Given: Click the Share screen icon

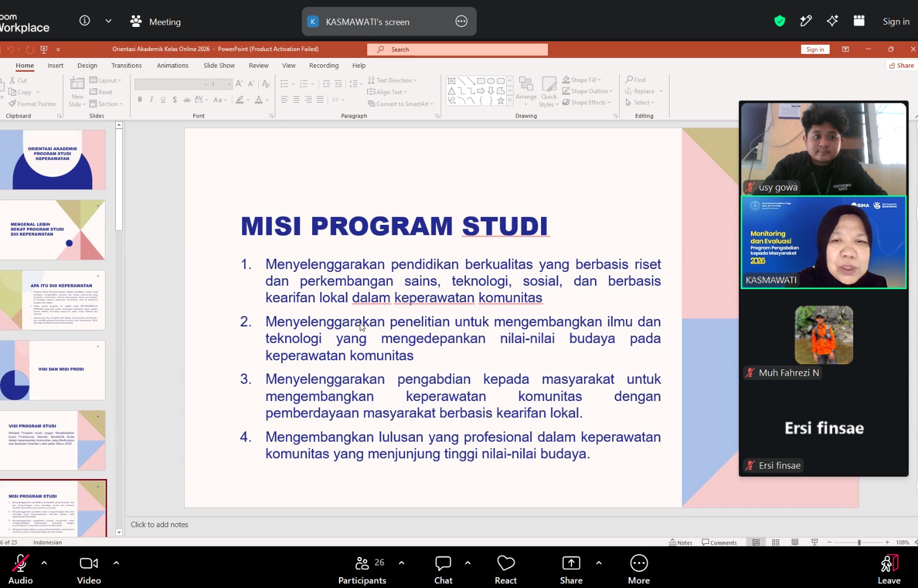Looking at the screenshot, I should pos(571,563).
